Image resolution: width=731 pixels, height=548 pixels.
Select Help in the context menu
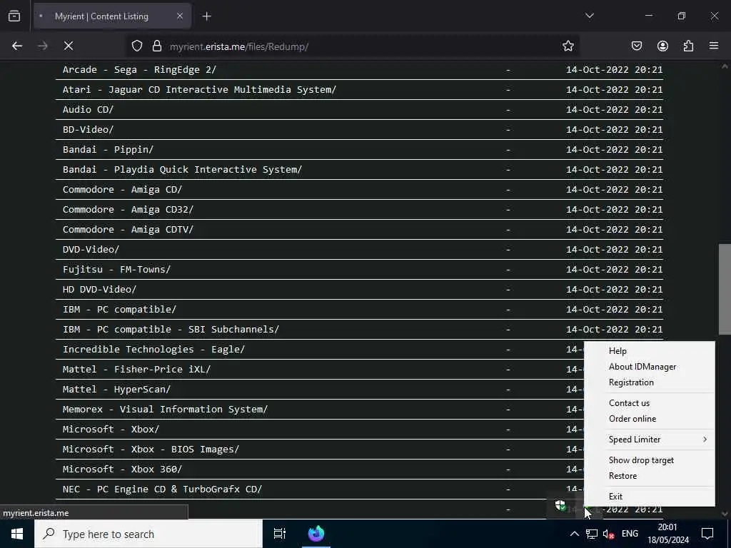click(x=649, y=351)
